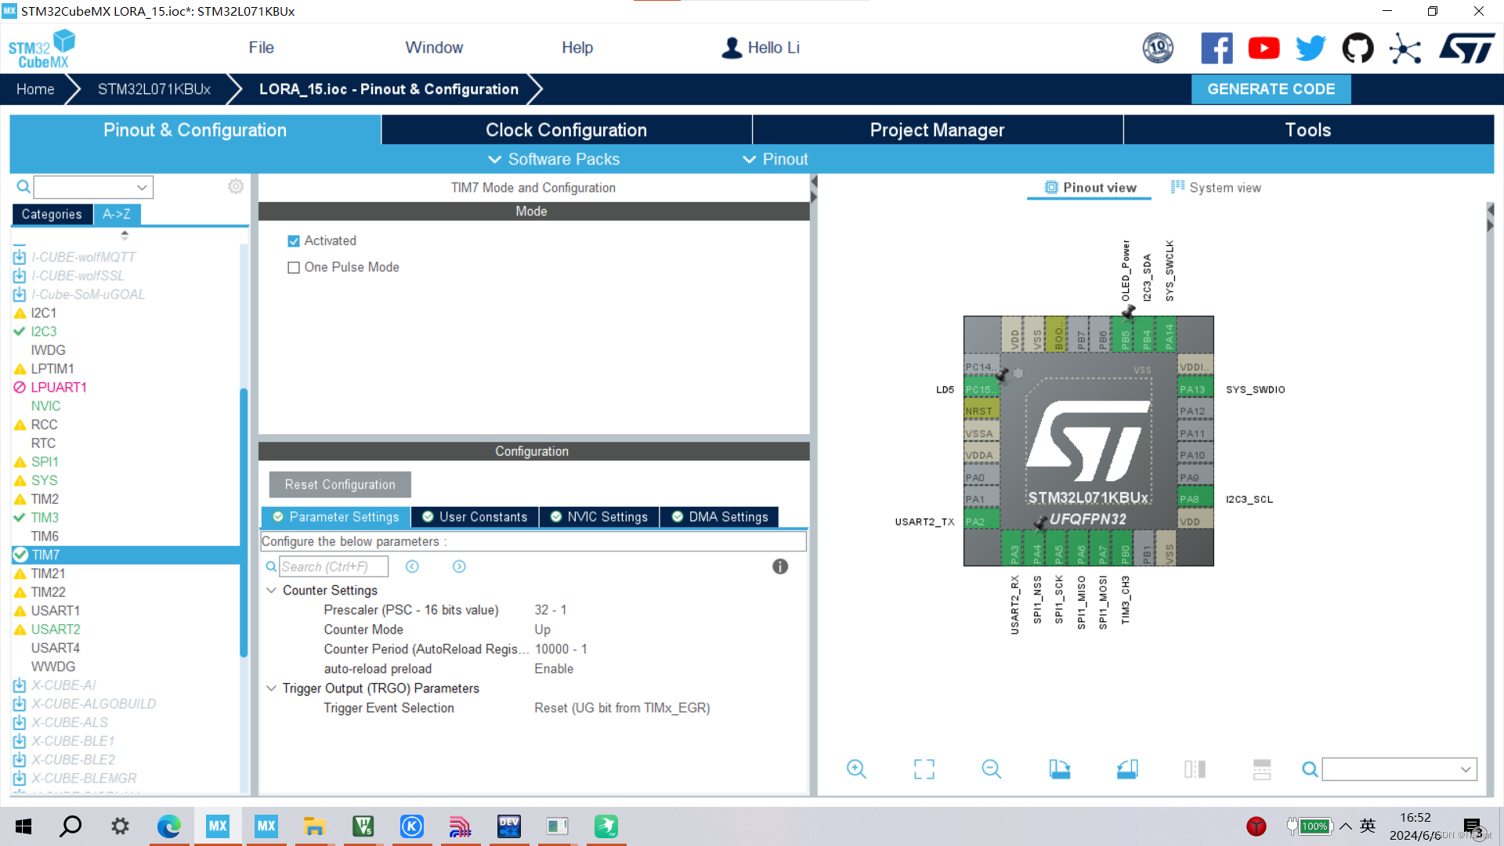Click the ST community network icon
The width and height of the screenshot is (1504, 846).
(1405, 49)
